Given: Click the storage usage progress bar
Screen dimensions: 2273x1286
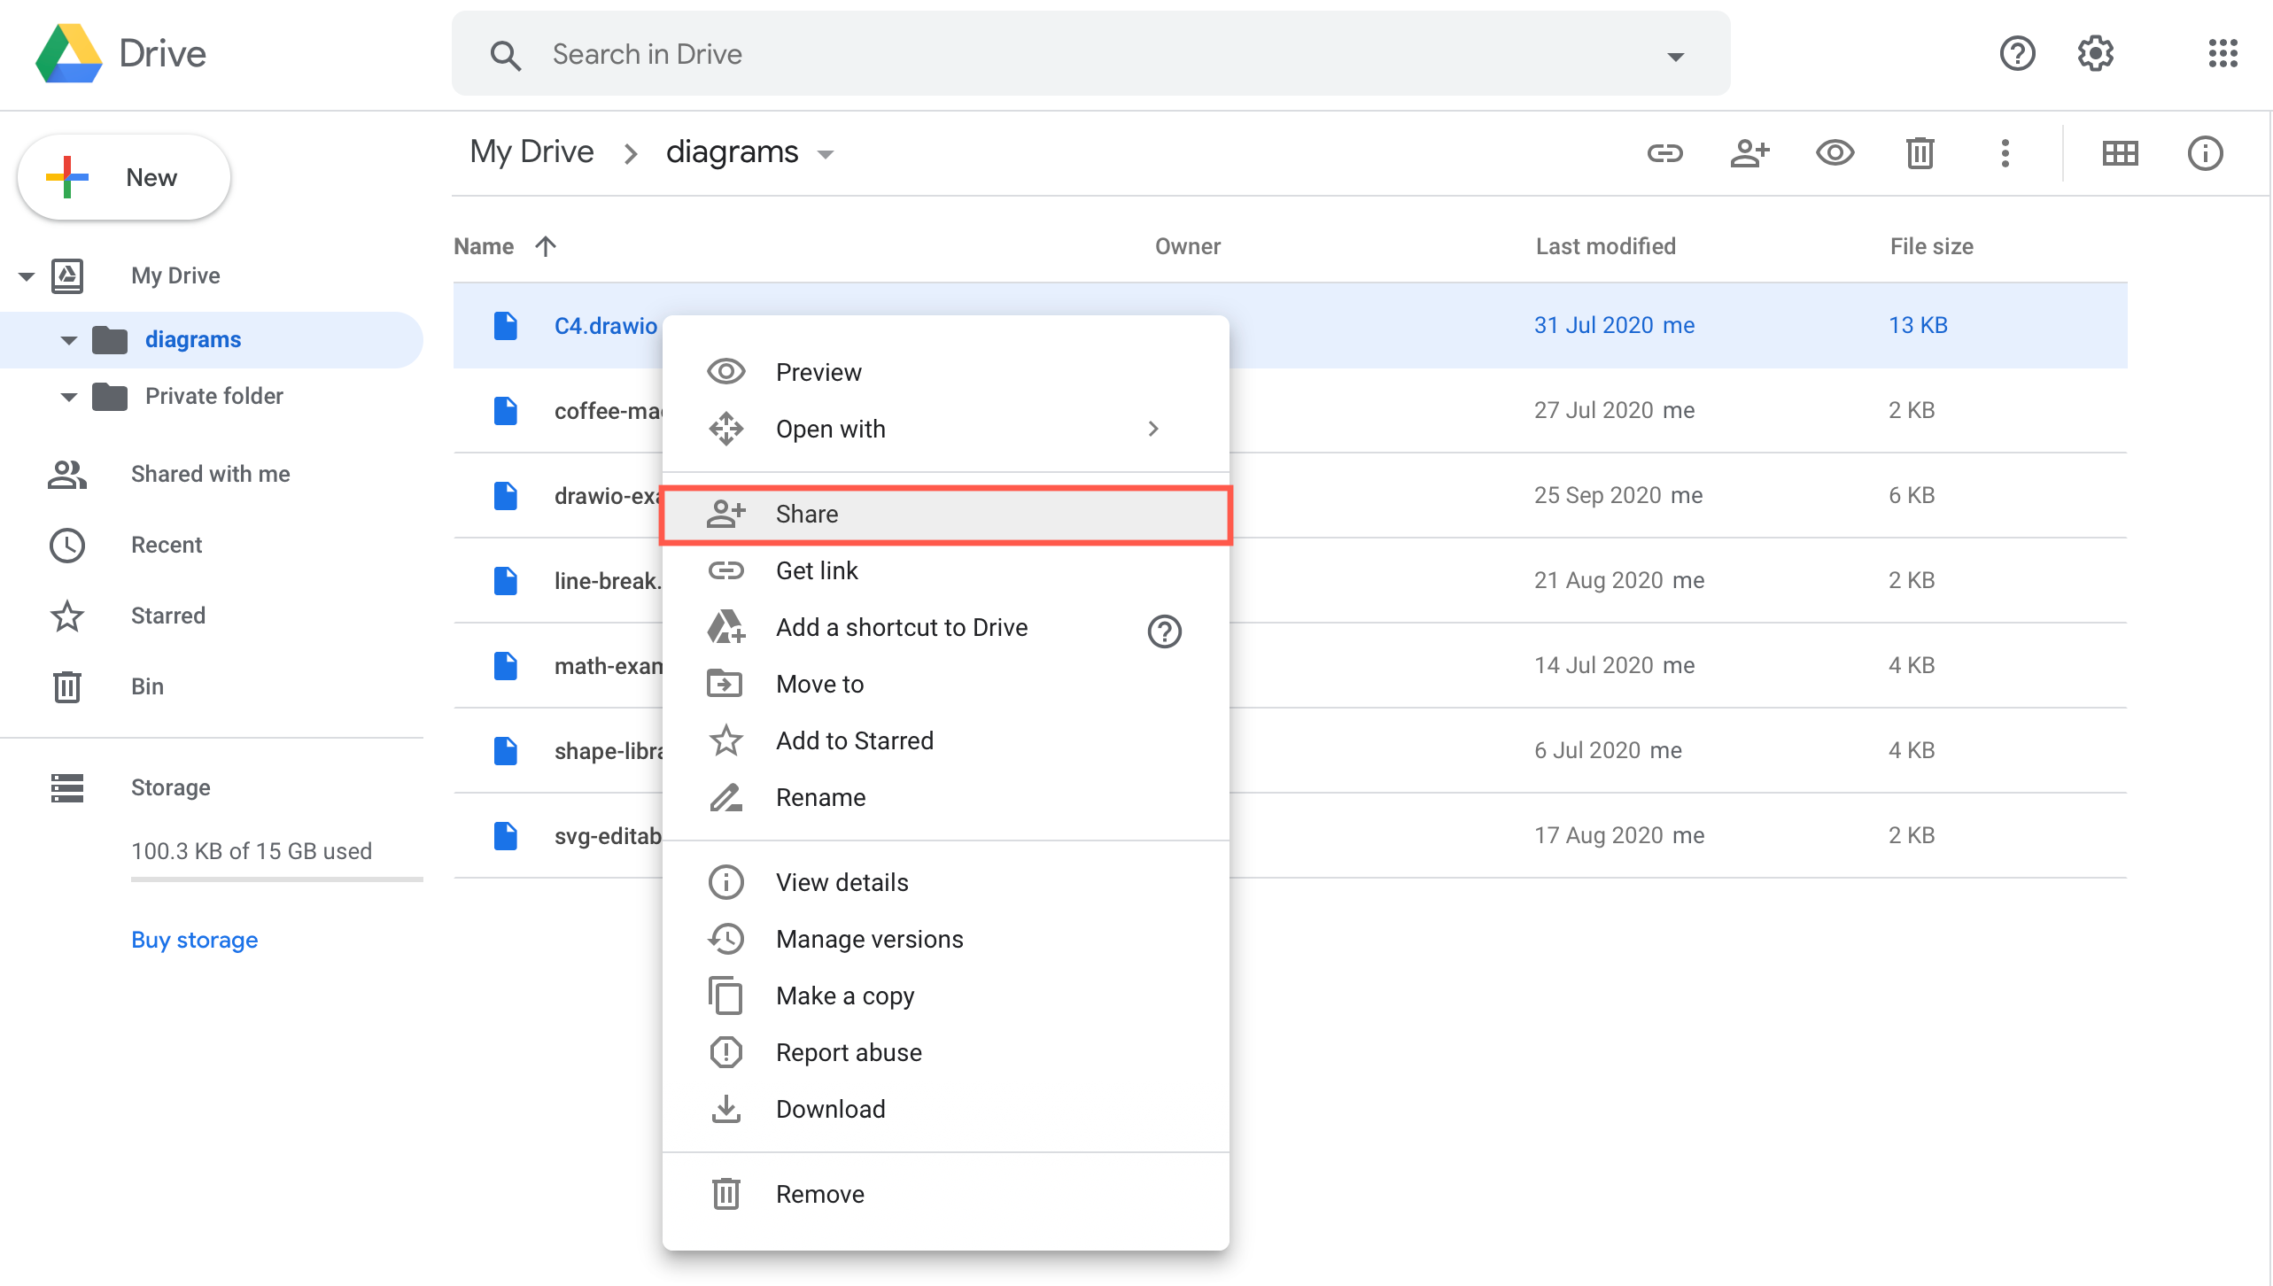Looking at the screenshot, I should point(276,879).
